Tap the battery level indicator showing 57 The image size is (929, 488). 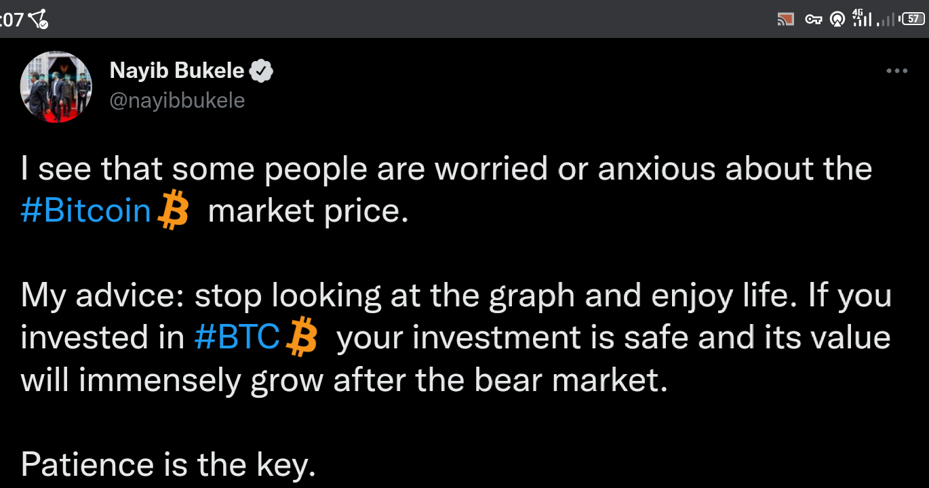[x=913, y=19]
